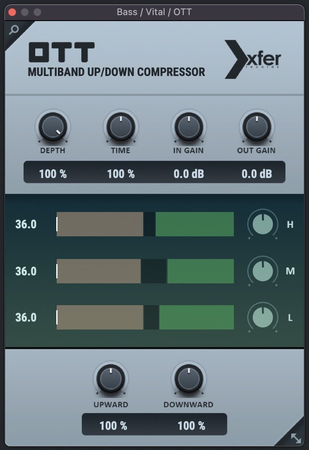Click the Upward 100 % value readout

point(113,426)
